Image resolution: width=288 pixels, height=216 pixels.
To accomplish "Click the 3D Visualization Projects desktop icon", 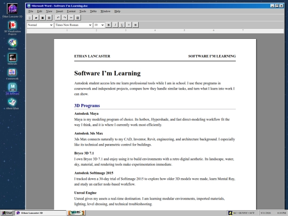I will coord(12,25).
